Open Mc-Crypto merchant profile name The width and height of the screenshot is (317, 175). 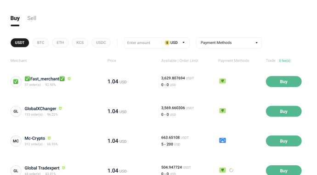35,138
